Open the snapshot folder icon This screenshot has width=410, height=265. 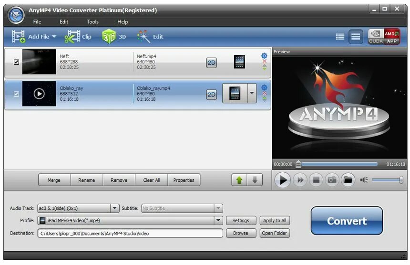point(348,180)
